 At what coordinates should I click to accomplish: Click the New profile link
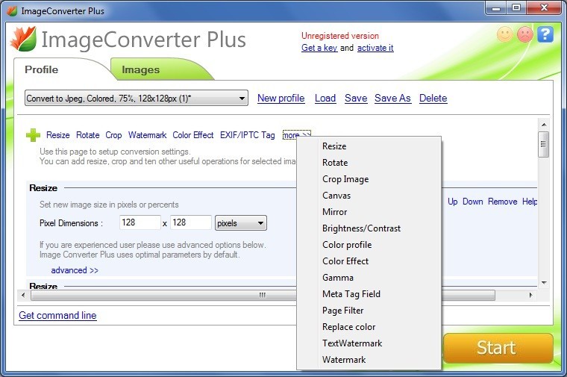(x=281, y=98)
